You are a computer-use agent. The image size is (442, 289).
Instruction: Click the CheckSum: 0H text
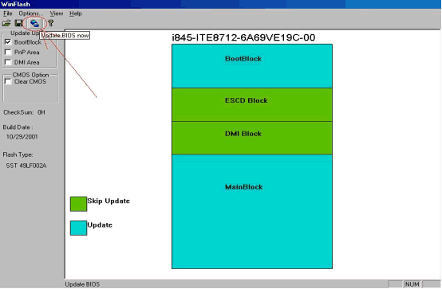pyautogui.click(x=24, y=112)
